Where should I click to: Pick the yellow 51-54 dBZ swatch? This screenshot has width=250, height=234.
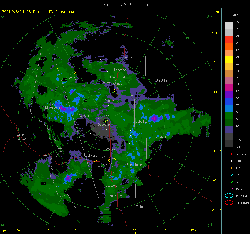229,60
